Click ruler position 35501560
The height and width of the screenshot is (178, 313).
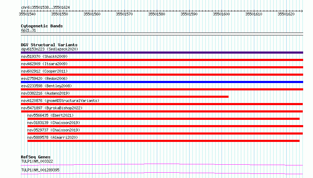click(x=92, y=14)
